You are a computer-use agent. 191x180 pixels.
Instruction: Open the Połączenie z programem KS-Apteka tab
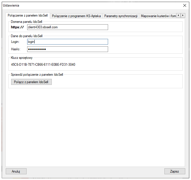point(76,16)
